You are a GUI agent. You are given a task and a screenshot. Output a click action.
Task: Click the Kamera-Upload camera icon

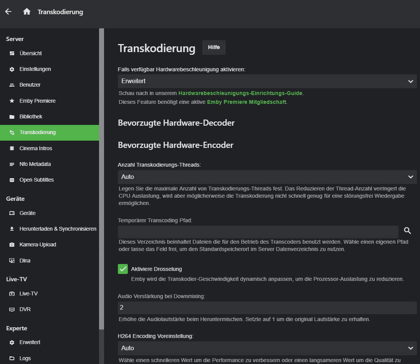pos(12,244)
